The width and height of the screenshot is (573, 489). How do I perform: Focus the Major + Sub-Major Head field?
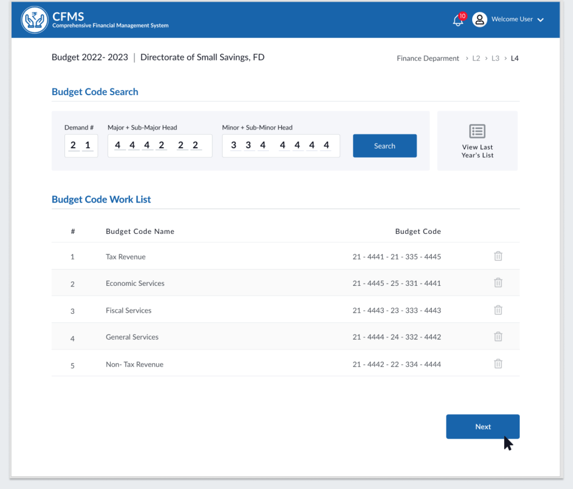coord(160,146)
